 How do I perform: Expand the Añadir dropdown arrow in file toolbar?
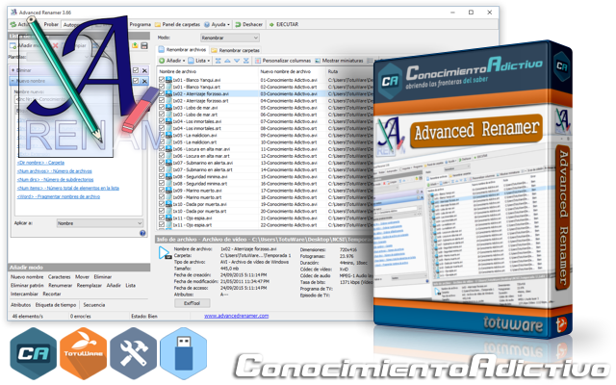[184, 61]
